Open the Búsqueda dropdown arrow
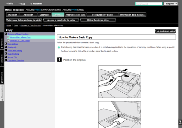This screenshot has width=182, height=128. (x=176, y=4)
